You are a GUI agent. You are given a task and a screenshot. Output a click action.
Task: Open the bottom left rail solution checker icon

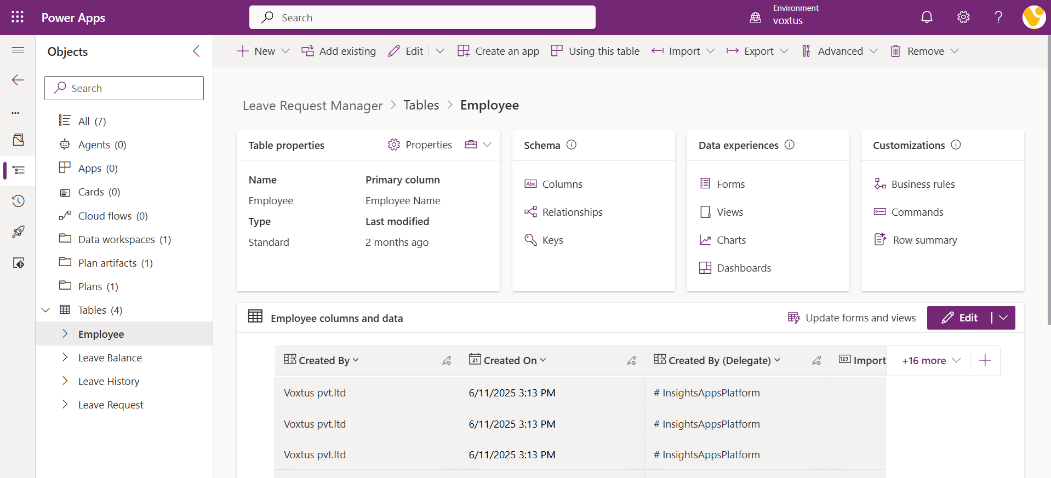18,263
